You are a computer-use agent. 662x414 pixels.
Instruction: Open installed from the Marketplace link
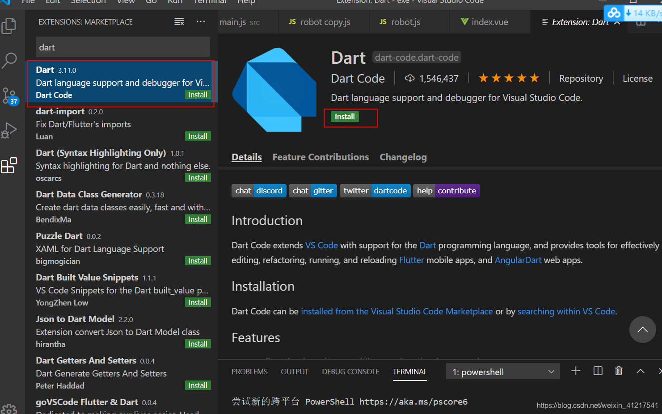tap(397, 311)
